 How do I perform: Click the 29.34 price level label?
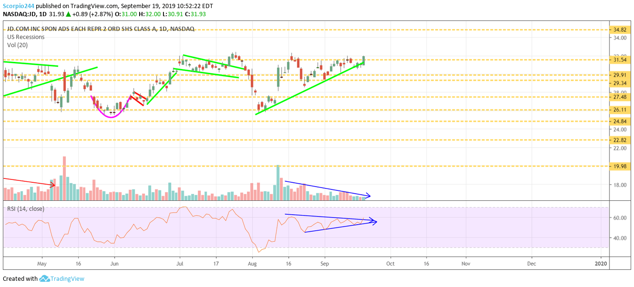pyautogui.click(x=619, y=83)
